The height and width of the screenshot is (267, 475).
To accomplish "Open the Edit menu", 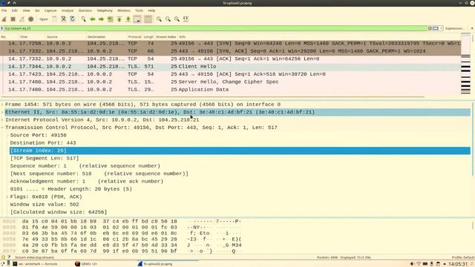I will (14, 10).
